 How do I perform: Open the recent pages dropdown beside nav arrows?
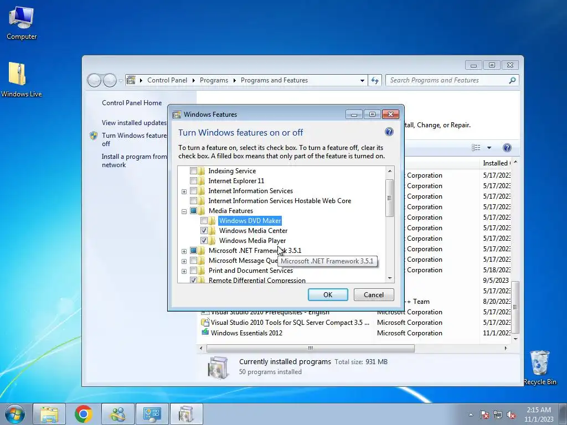pyautogui.click(x=121, y=81)
